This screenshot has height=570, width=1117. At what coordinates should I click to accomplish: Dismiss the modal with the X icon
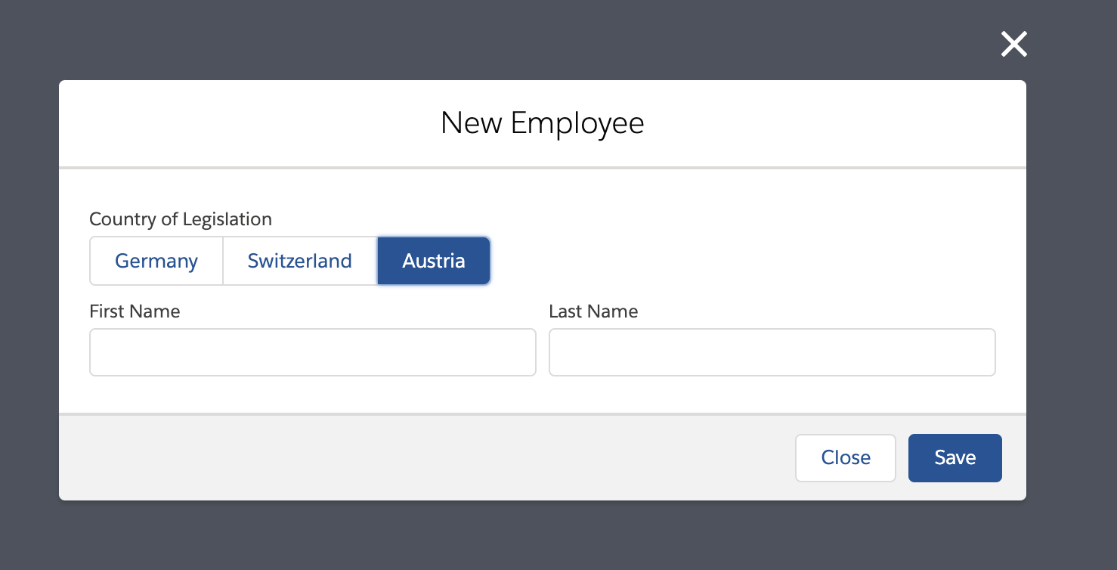click(1013, 45)
